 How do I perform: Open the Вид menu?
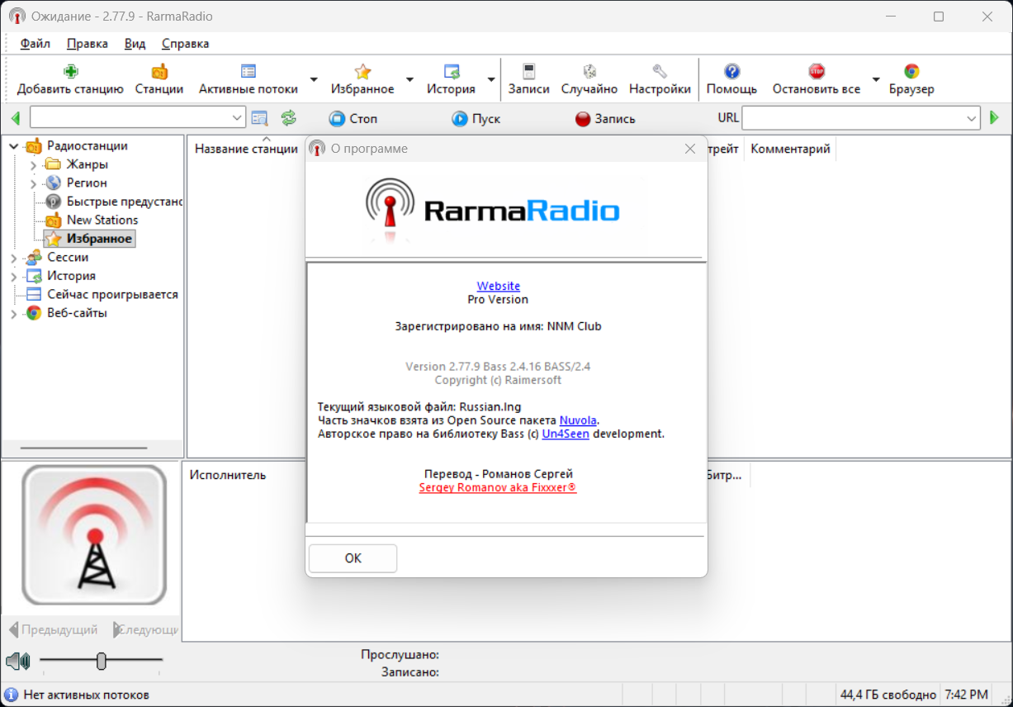(x=135, y=44)
